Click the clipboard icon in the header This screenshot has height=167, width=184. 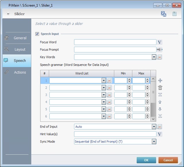pos(174,14)
